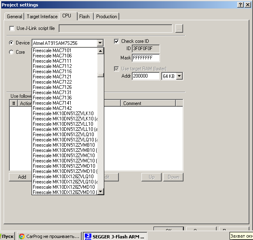Switch to the Target Interface tab
The width and height of the screenshot is (253, 240).
(42, 17)
